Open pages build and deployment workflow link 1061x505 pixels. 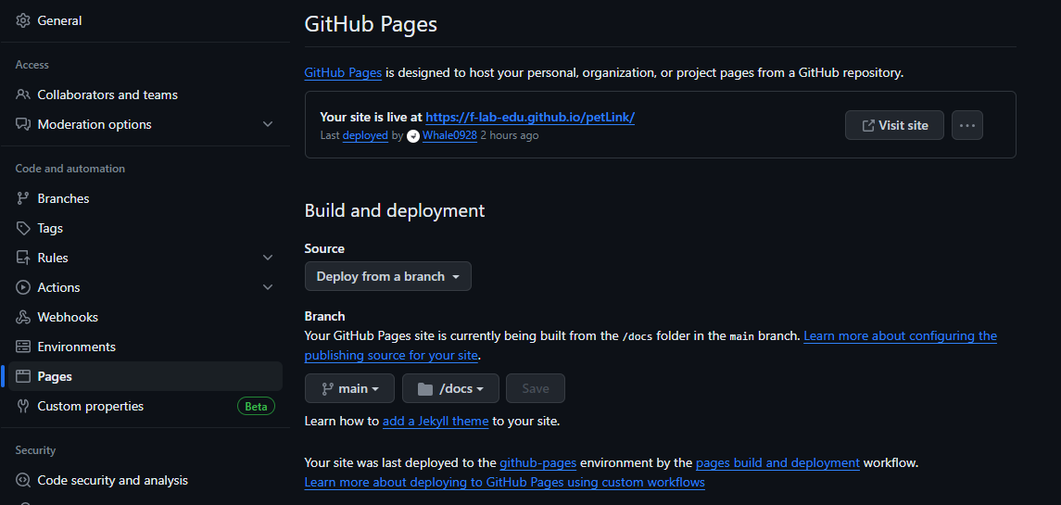pyautogui.click(x=777, y=463)
